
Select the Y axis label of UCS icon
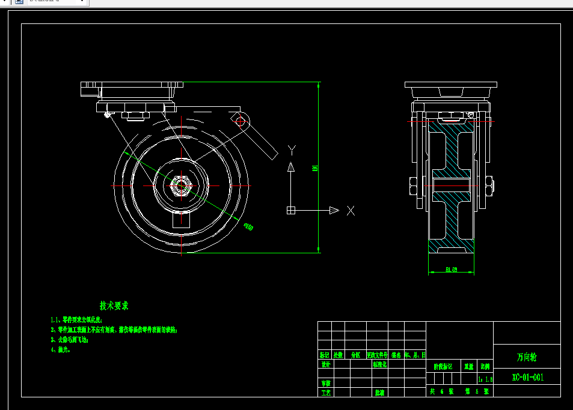(292, 150)
